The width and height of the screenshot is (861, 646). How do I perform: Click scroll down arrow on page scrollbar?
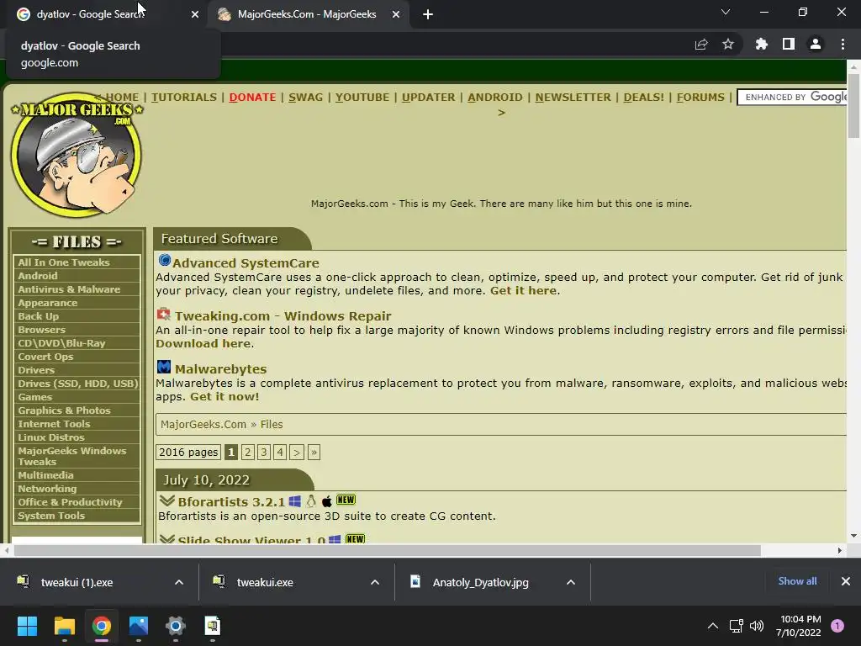853,536
